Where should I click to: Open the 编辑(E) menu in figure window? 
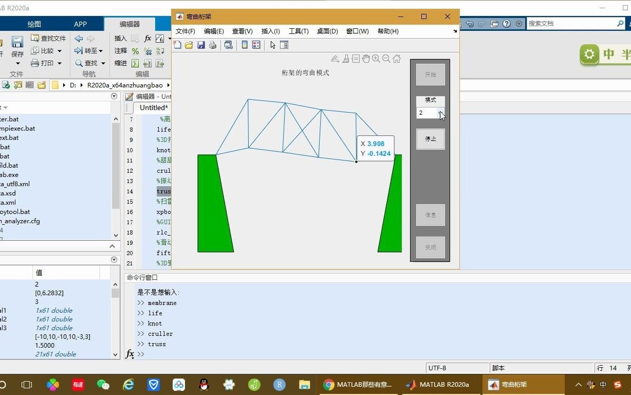coord(214,31)
